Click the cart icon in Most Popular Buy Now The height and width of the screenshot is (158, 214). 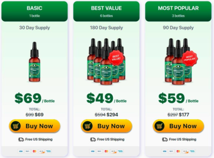[x=160, y=126]
